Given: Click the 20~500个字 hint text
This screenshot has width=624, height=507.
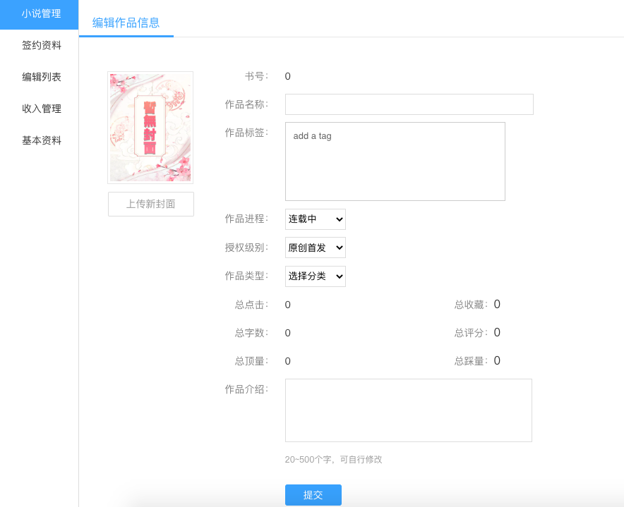Looking at the screenshot, I should coord(333,459).
